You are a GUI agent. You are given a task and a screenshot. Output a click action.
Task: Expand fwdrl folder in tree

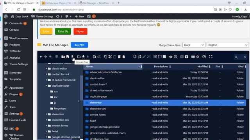point(46,131)
